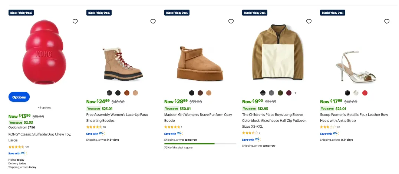This screenshot has height=174, width=399.
Task: Open KONG Classic Stuffable Dog Chew Toy link
Action: 40,137
